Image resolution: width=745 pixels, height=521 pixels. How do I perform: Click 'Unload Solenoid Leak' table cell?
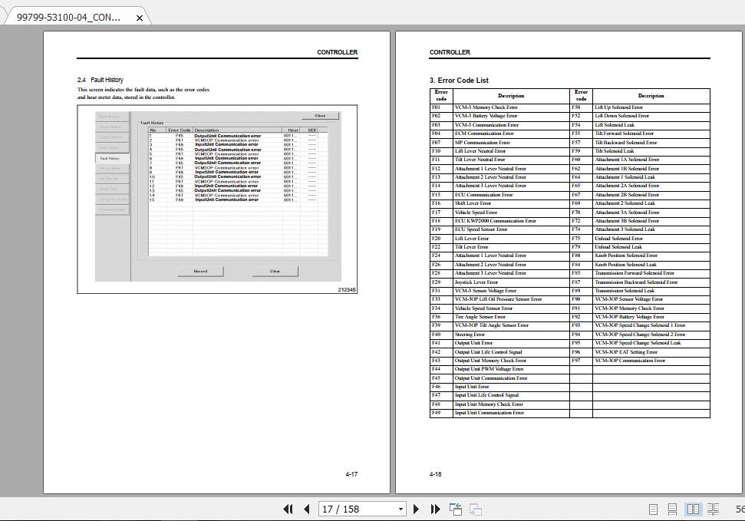[x=651, y=247]
